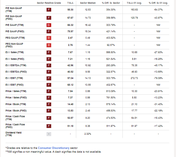The height and width of the screenshot is (157, 176).
Task: Select the Dividend Yield (TTM) row label
Action: (x=13, y=134)
